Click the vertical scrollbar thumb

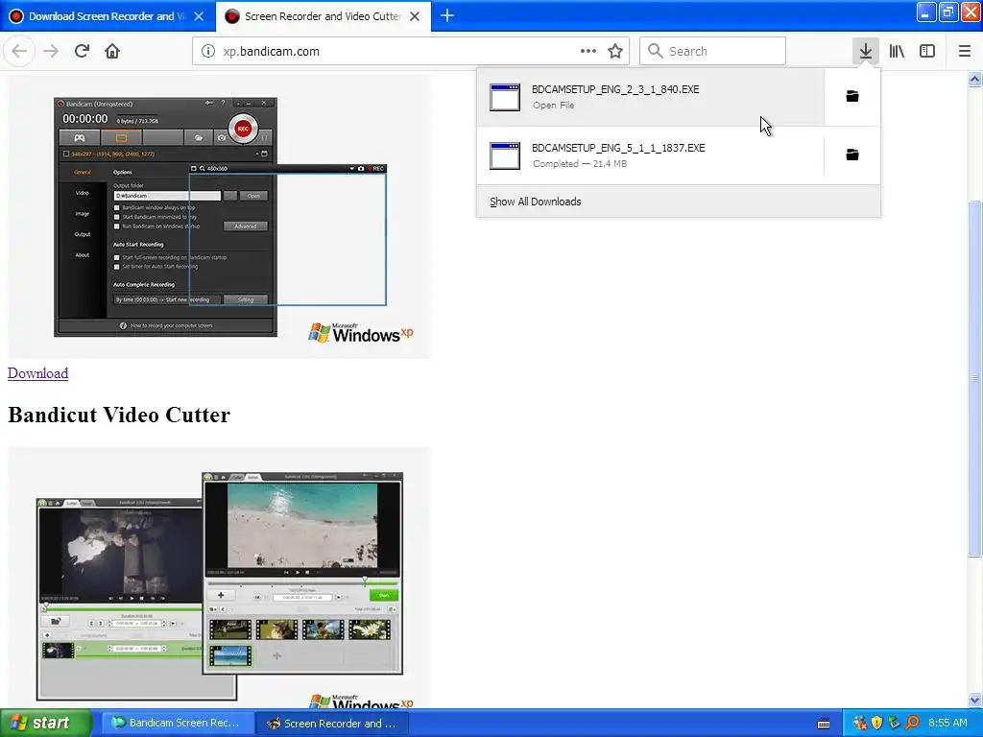[974, 378]
